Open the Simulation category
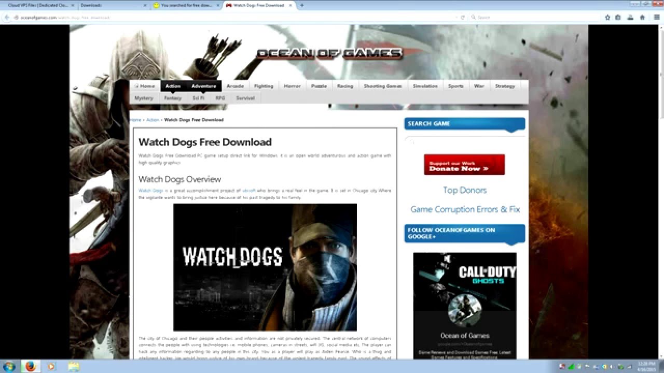This screenshot has height=373, width=664. tap(425, 86)
